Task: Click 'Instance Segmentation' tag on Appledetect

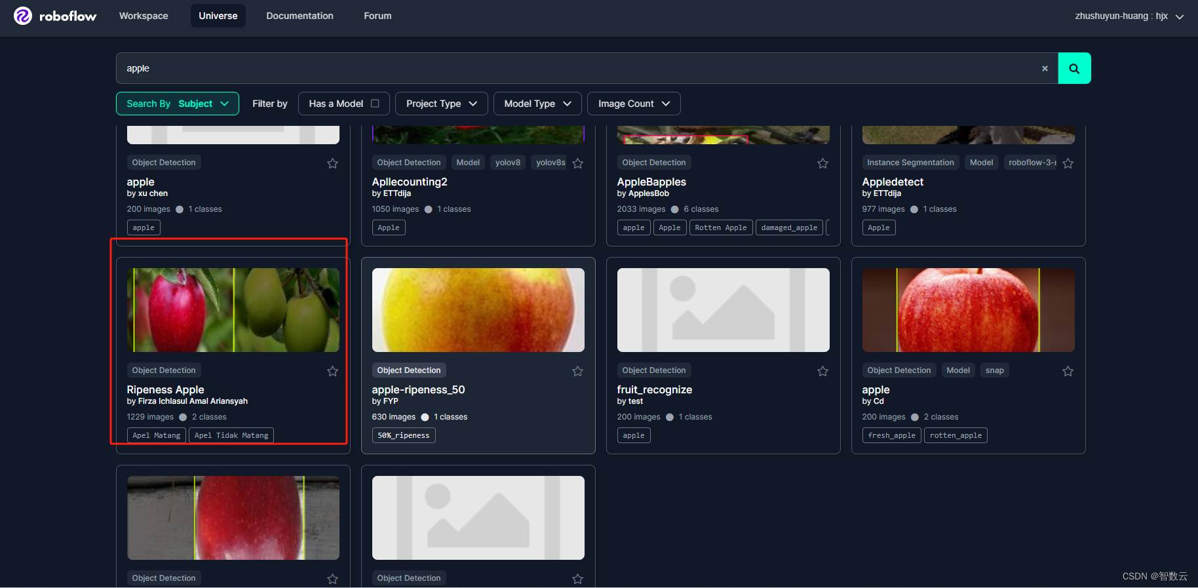Action: coord(910,163)
